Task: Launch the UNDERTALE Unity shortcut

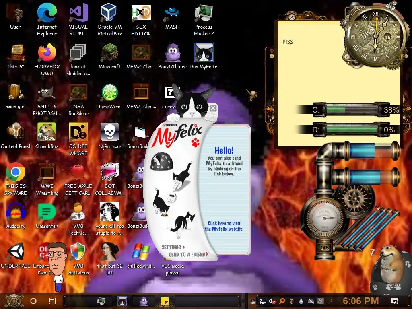Action: point(16,252)
